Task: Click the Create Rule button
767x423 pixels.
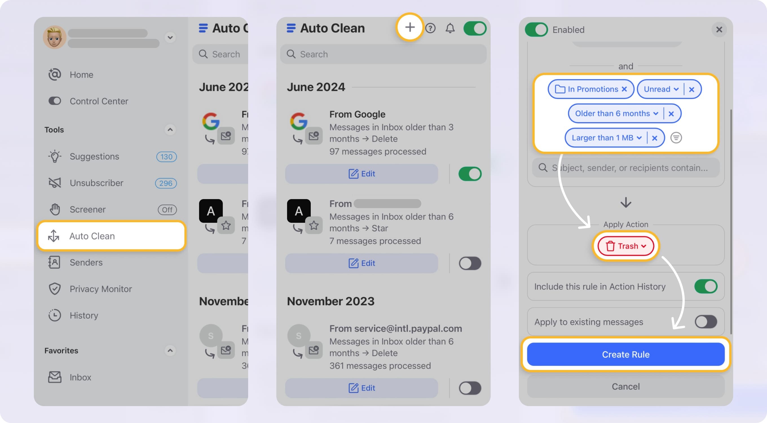Action: [x=625, y=355]
